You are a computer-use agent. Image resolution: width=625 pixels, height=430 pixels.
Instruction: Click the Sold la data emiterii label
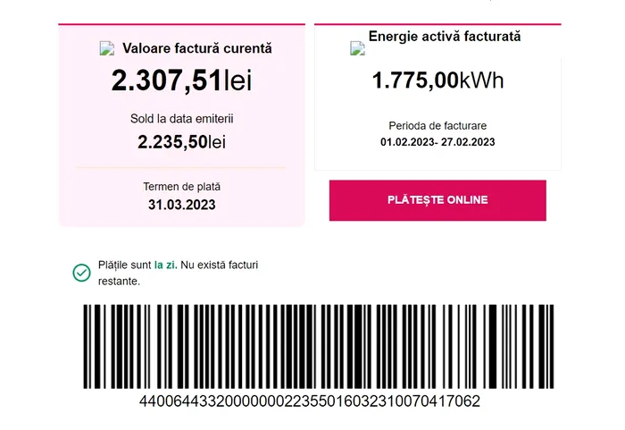182,119
